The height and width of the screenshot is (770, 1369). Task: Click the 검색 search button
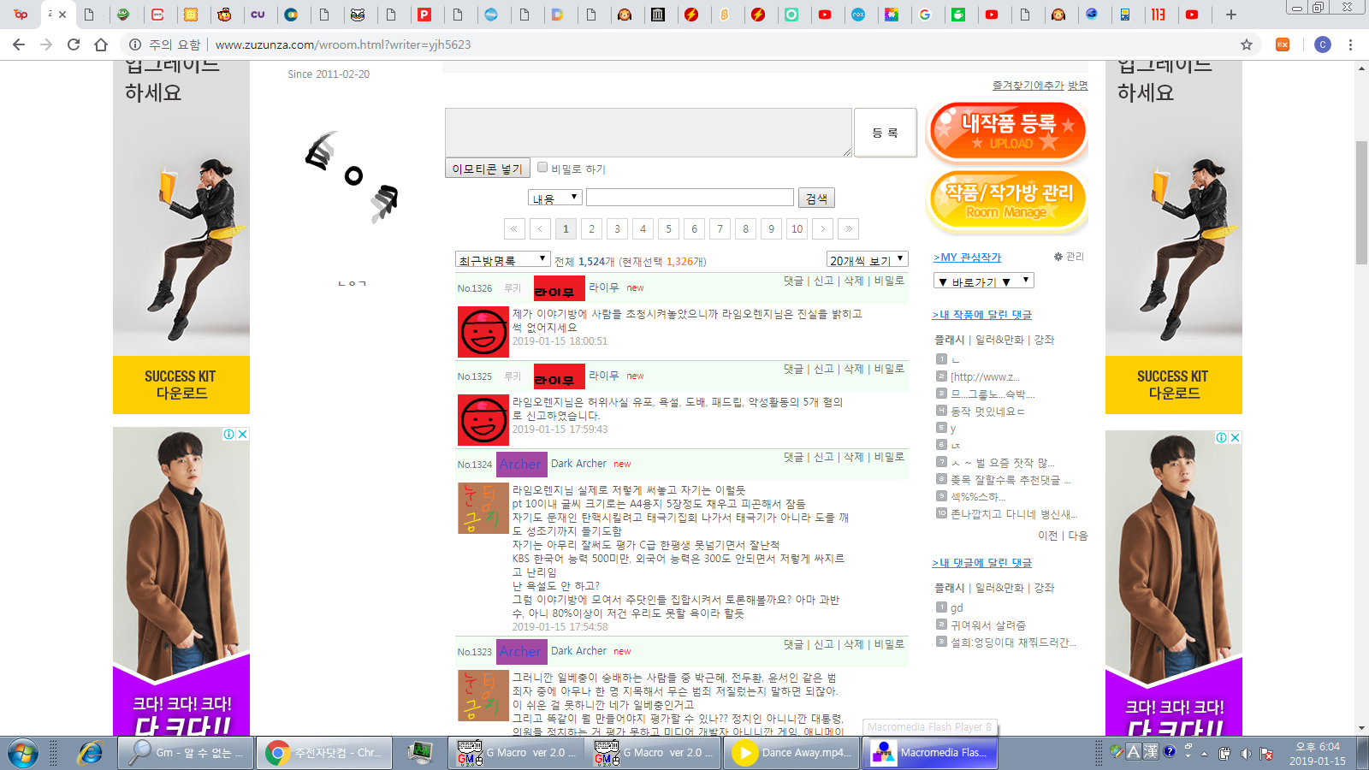[x=816, y=198]
